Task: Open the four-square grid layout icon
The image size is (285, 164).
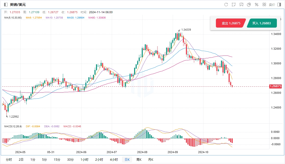Action: click(x=264, y=5)
